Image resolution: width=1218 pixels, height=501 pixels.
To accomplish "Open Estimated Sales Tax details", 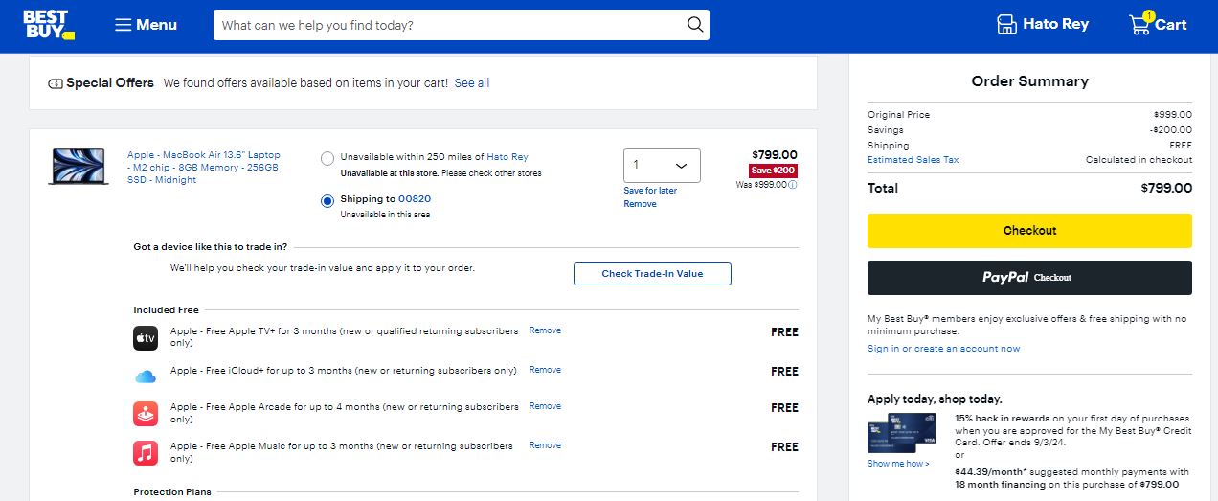I will coord(913,160).
